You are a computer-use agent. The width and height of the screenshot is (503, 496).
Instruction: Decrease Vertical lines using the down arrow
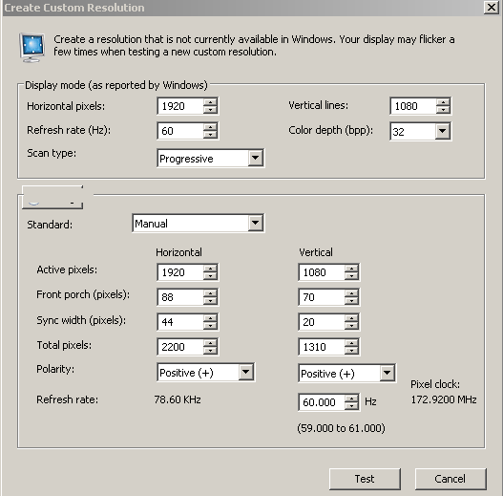coord(443,110)
